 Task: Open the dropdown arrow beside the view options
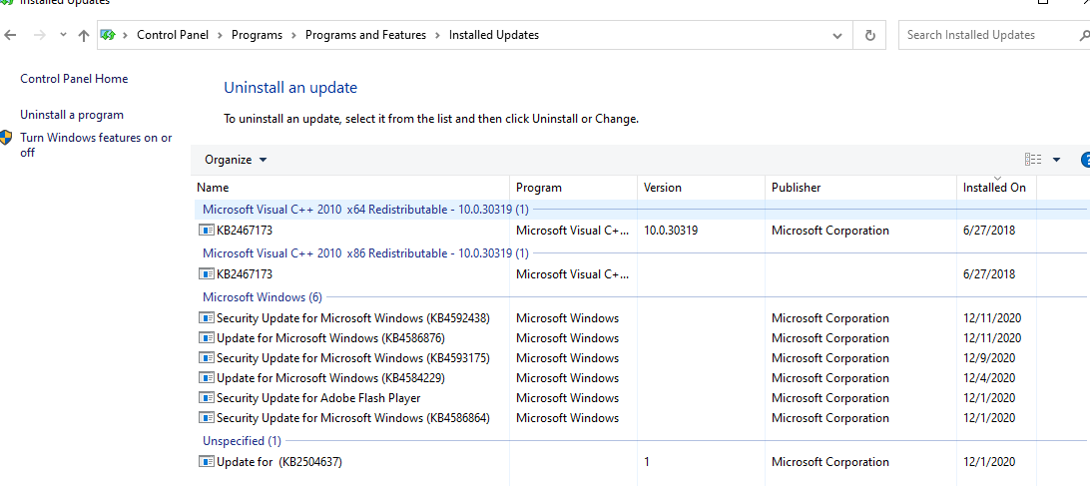point(1056,160)
